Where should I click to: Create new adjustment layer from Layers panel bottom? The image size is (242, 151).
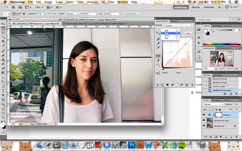(x=221, y=137)
